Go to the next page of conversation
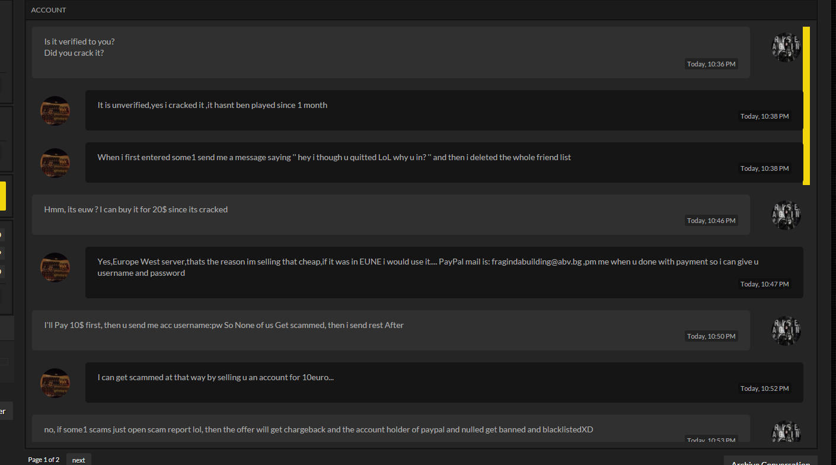Image resolution: width=836 pixels, height=465 pixels. (x=79, y=460)
